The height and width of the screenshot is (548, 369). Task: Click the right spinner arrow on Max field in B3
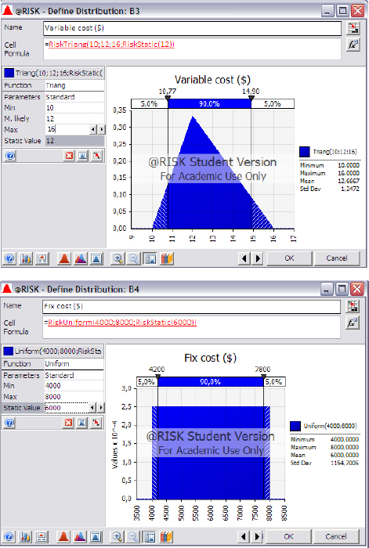tap(101, 130)
